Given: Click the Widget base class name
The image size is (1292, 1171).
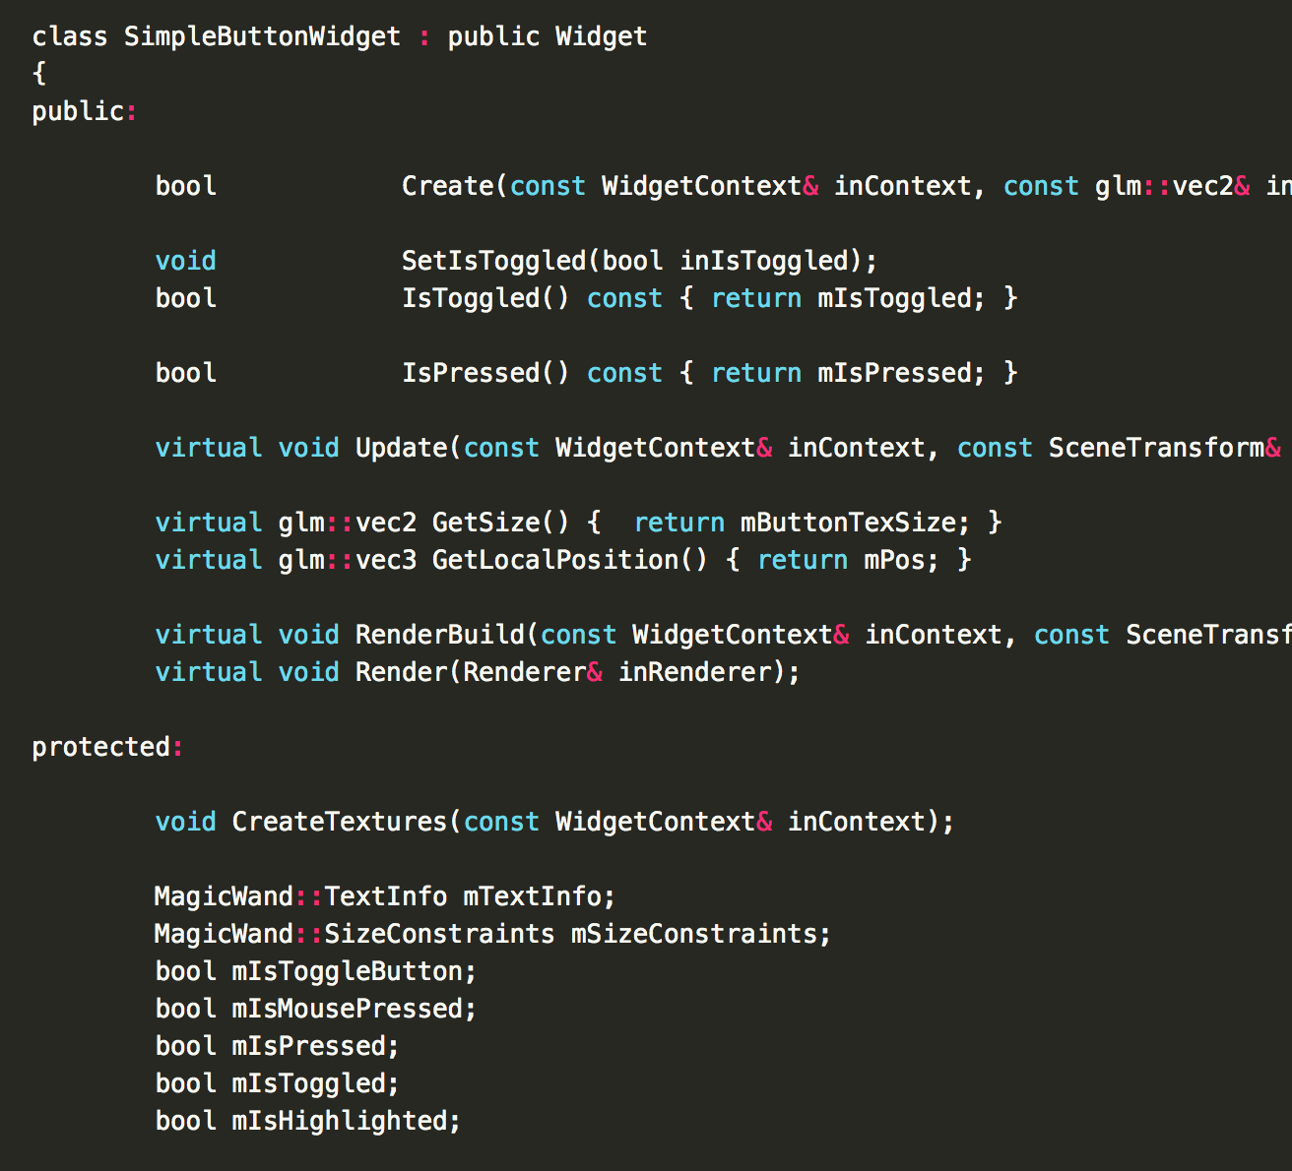Looking at the screenshot, I should [x=601, y=36].
